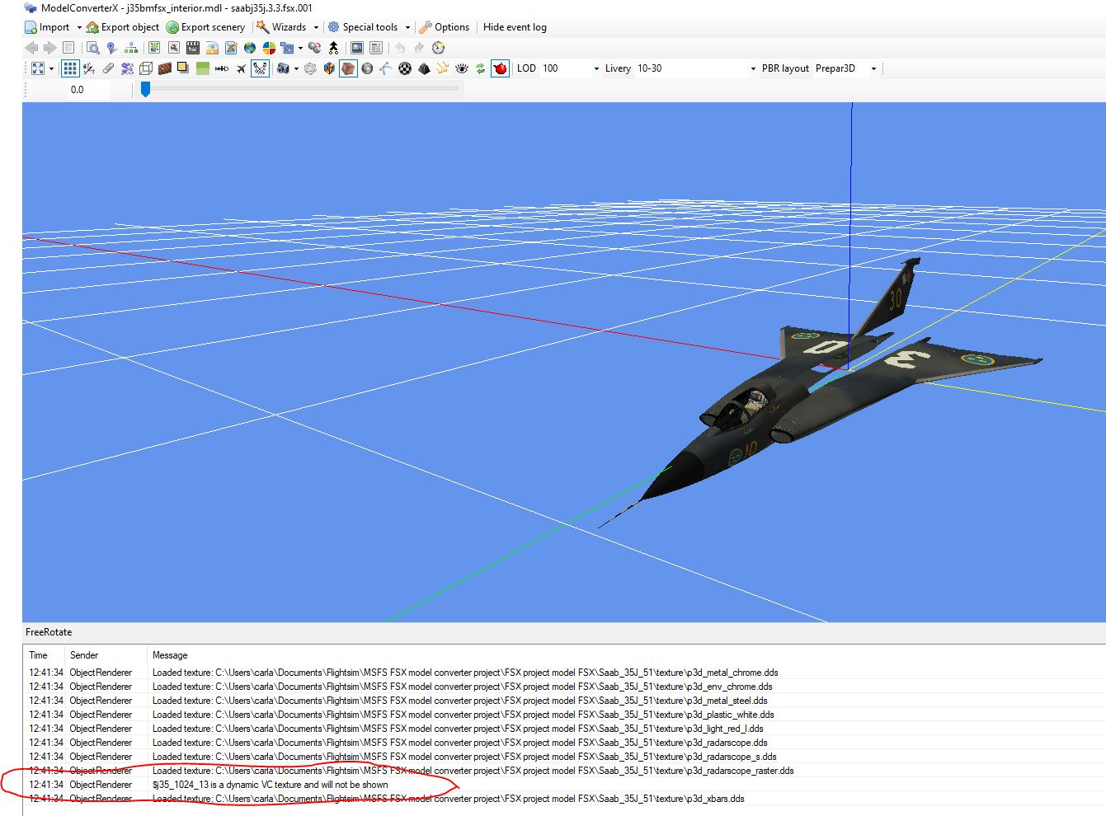Click the black weight icon
1106x816 pixels.
tap(424, 68)
